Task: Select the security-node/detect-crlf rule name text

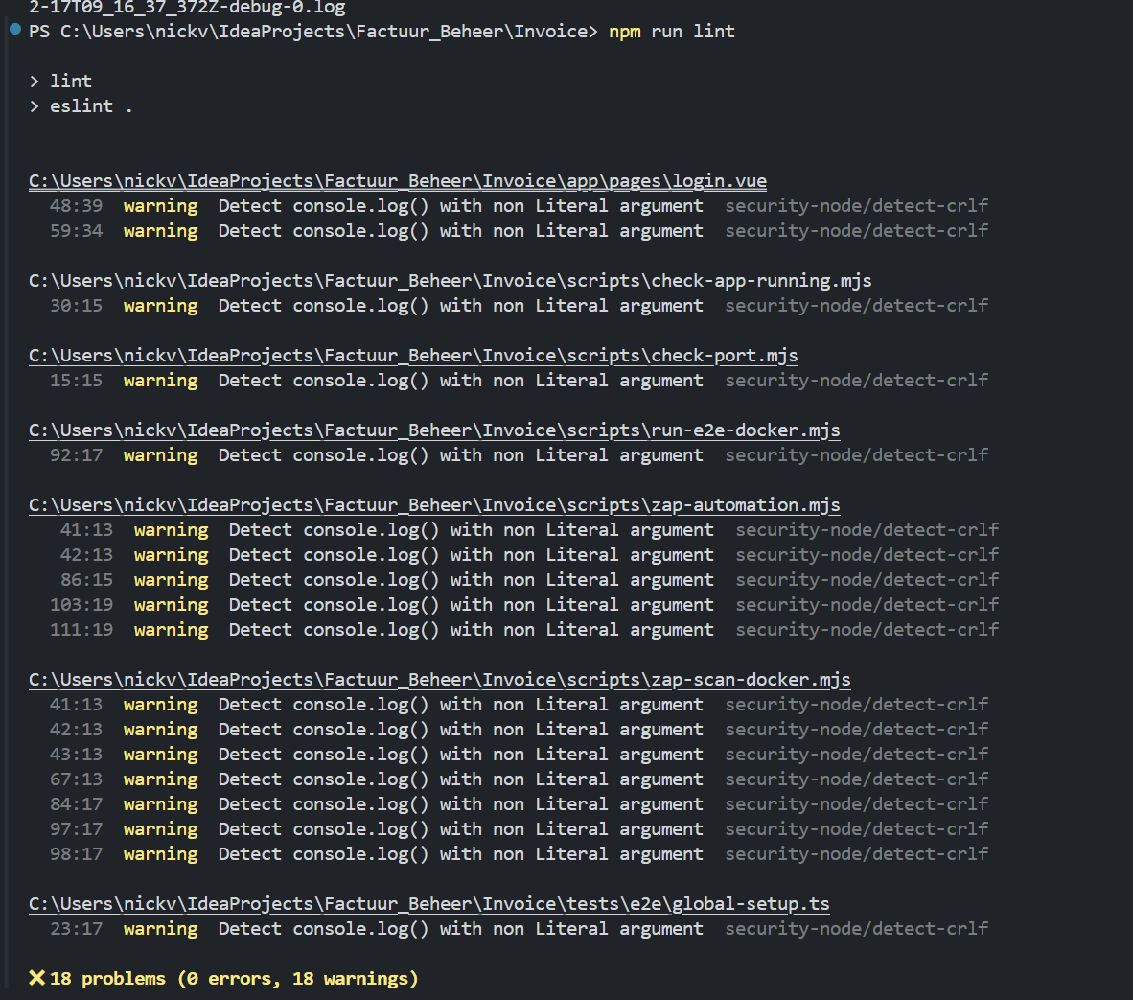Action: coord(856,205)
